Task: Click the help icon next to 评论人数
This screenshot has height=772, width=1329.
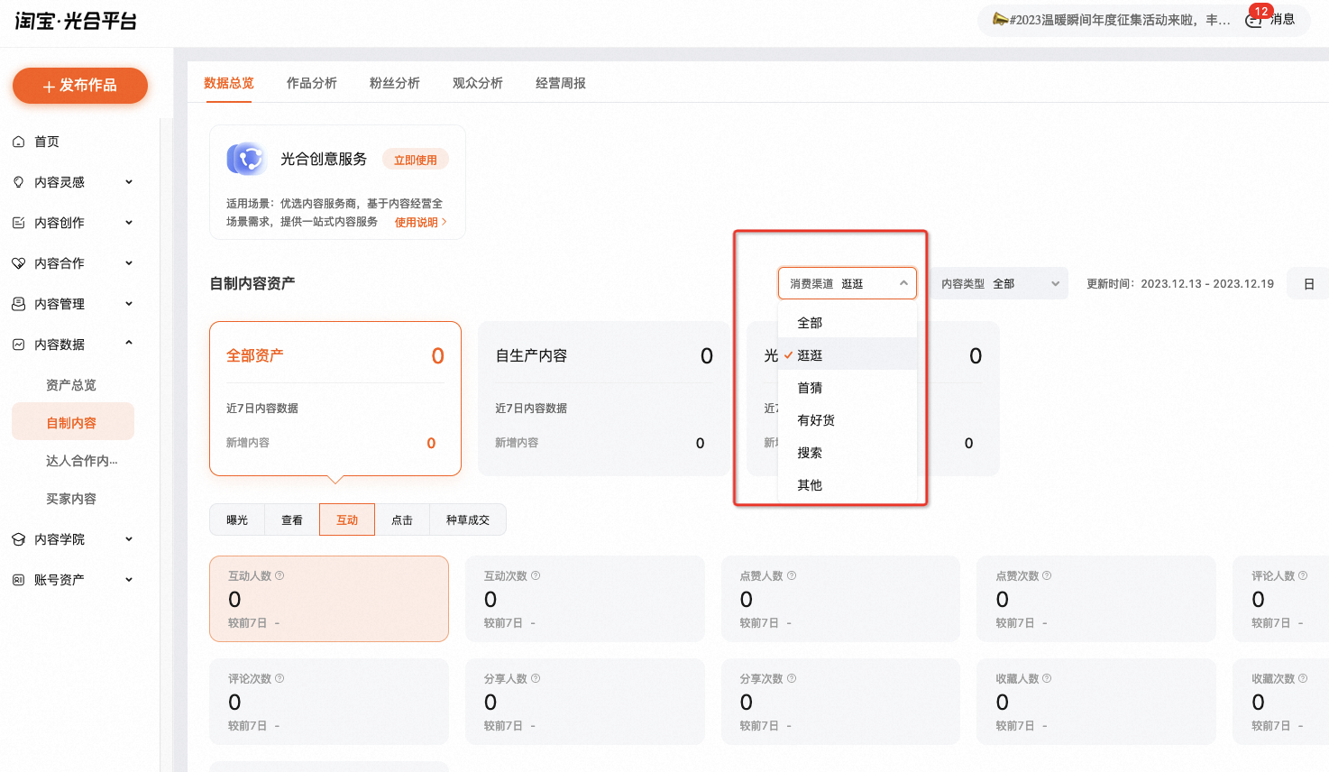Action: coord(1303,575)
